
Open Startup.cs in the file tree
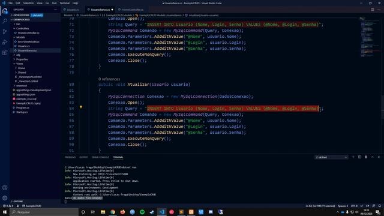22,112
